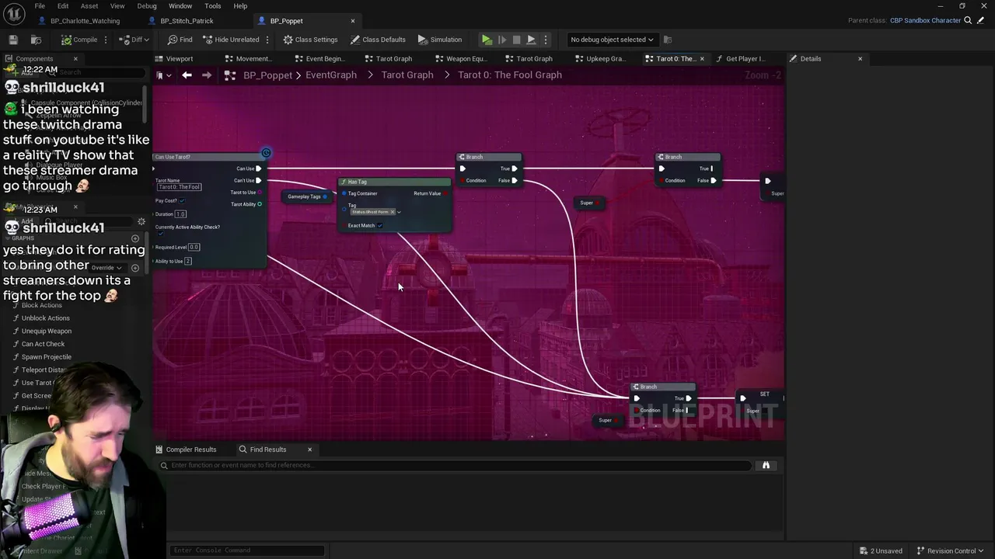Open the Edit menu
This screenshot has width=995, height=559.
63,6
